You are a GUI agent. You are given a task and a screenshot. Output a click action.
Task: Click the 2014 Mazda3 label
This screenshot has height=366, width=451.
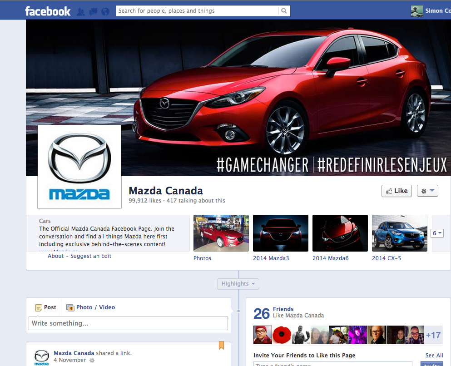point(271,258)
